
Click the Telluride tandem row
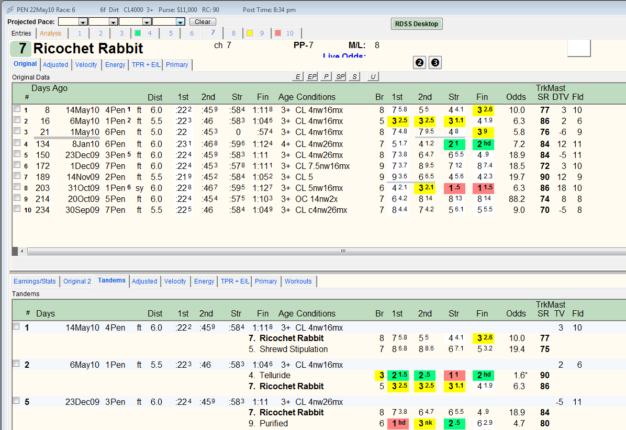(x=319, y=376)
